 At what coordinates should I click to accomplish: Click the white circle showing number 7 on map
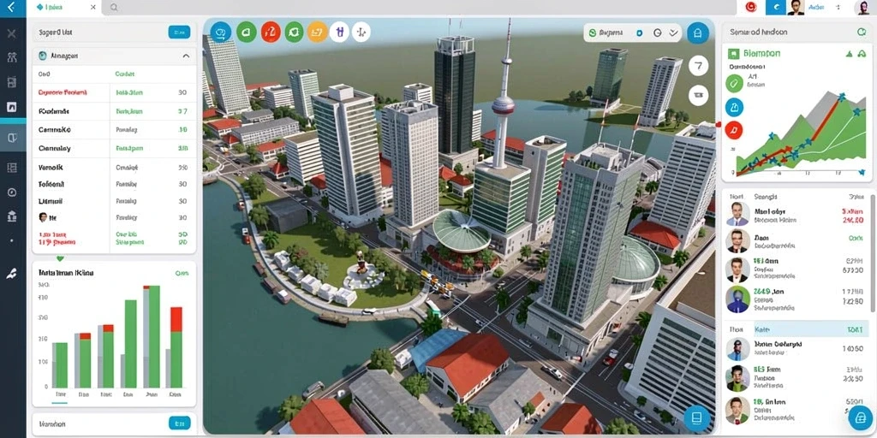697,66
